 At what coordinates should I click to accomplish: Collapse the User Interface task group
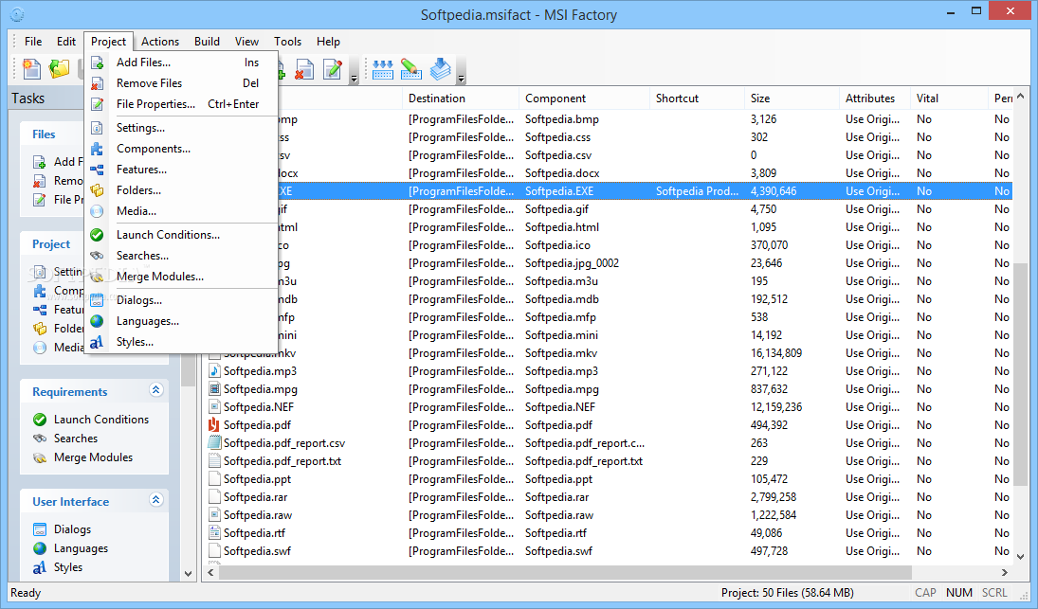tap(156, 500)
